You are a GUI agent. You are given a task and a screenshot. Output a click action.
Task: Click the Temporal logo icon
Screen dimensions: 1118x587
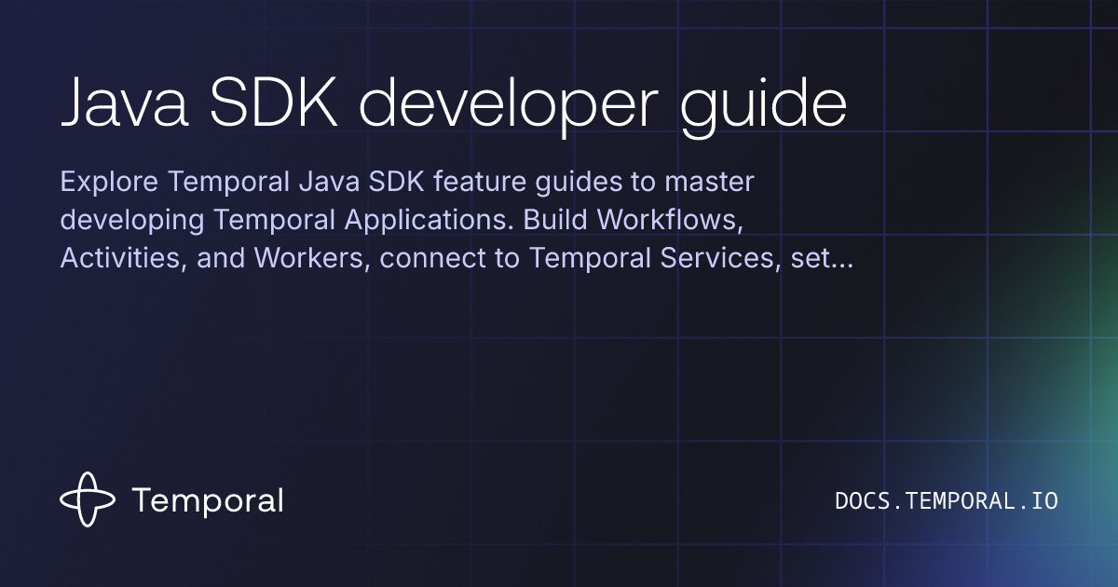coord(88,500)
